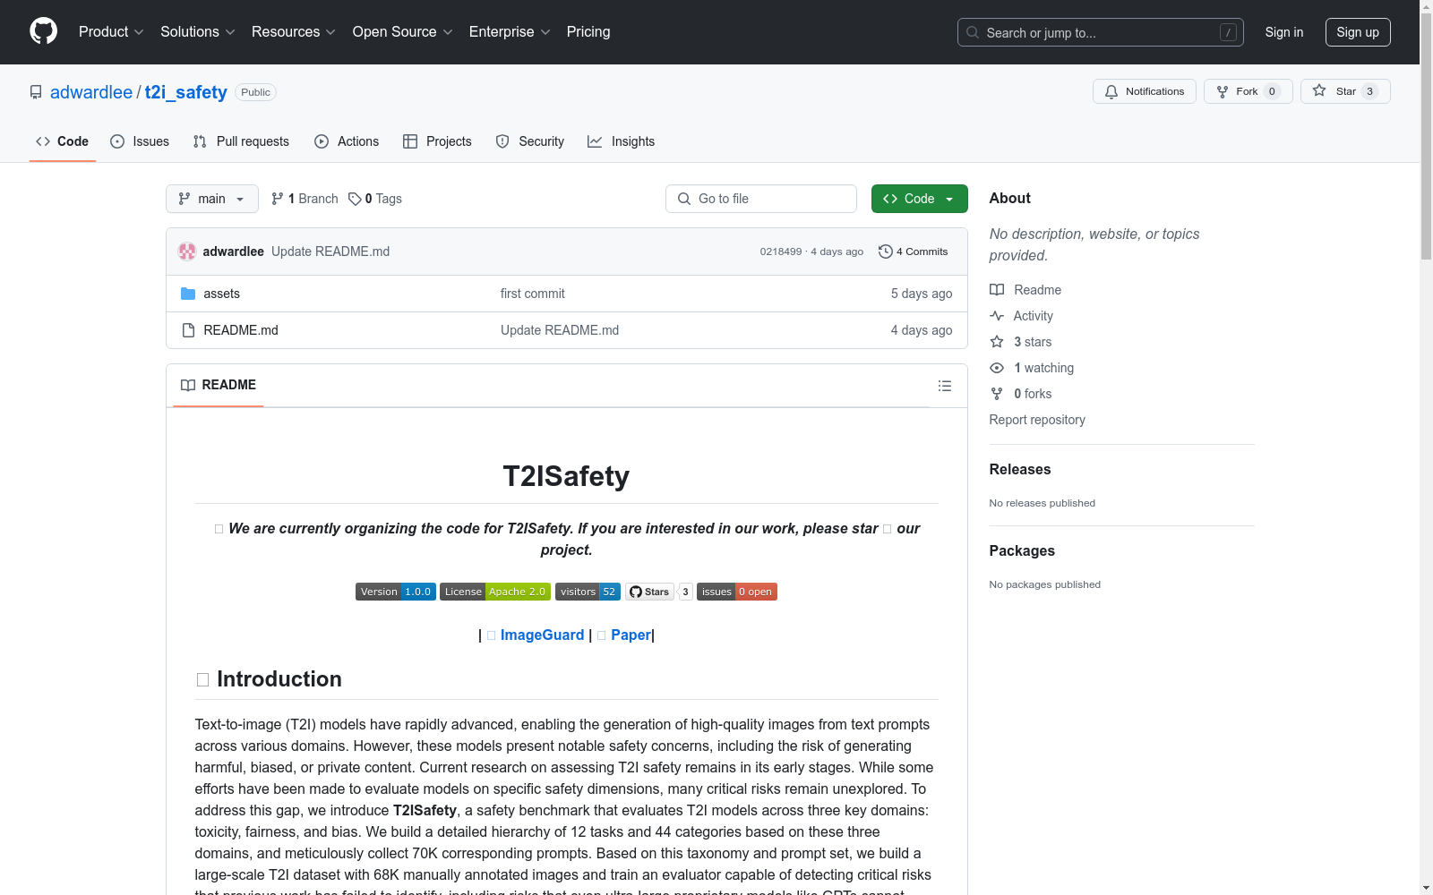The width and height of the screenshot is (1433, 895).
Task: View the Insights tab
Action: (621, 141)
